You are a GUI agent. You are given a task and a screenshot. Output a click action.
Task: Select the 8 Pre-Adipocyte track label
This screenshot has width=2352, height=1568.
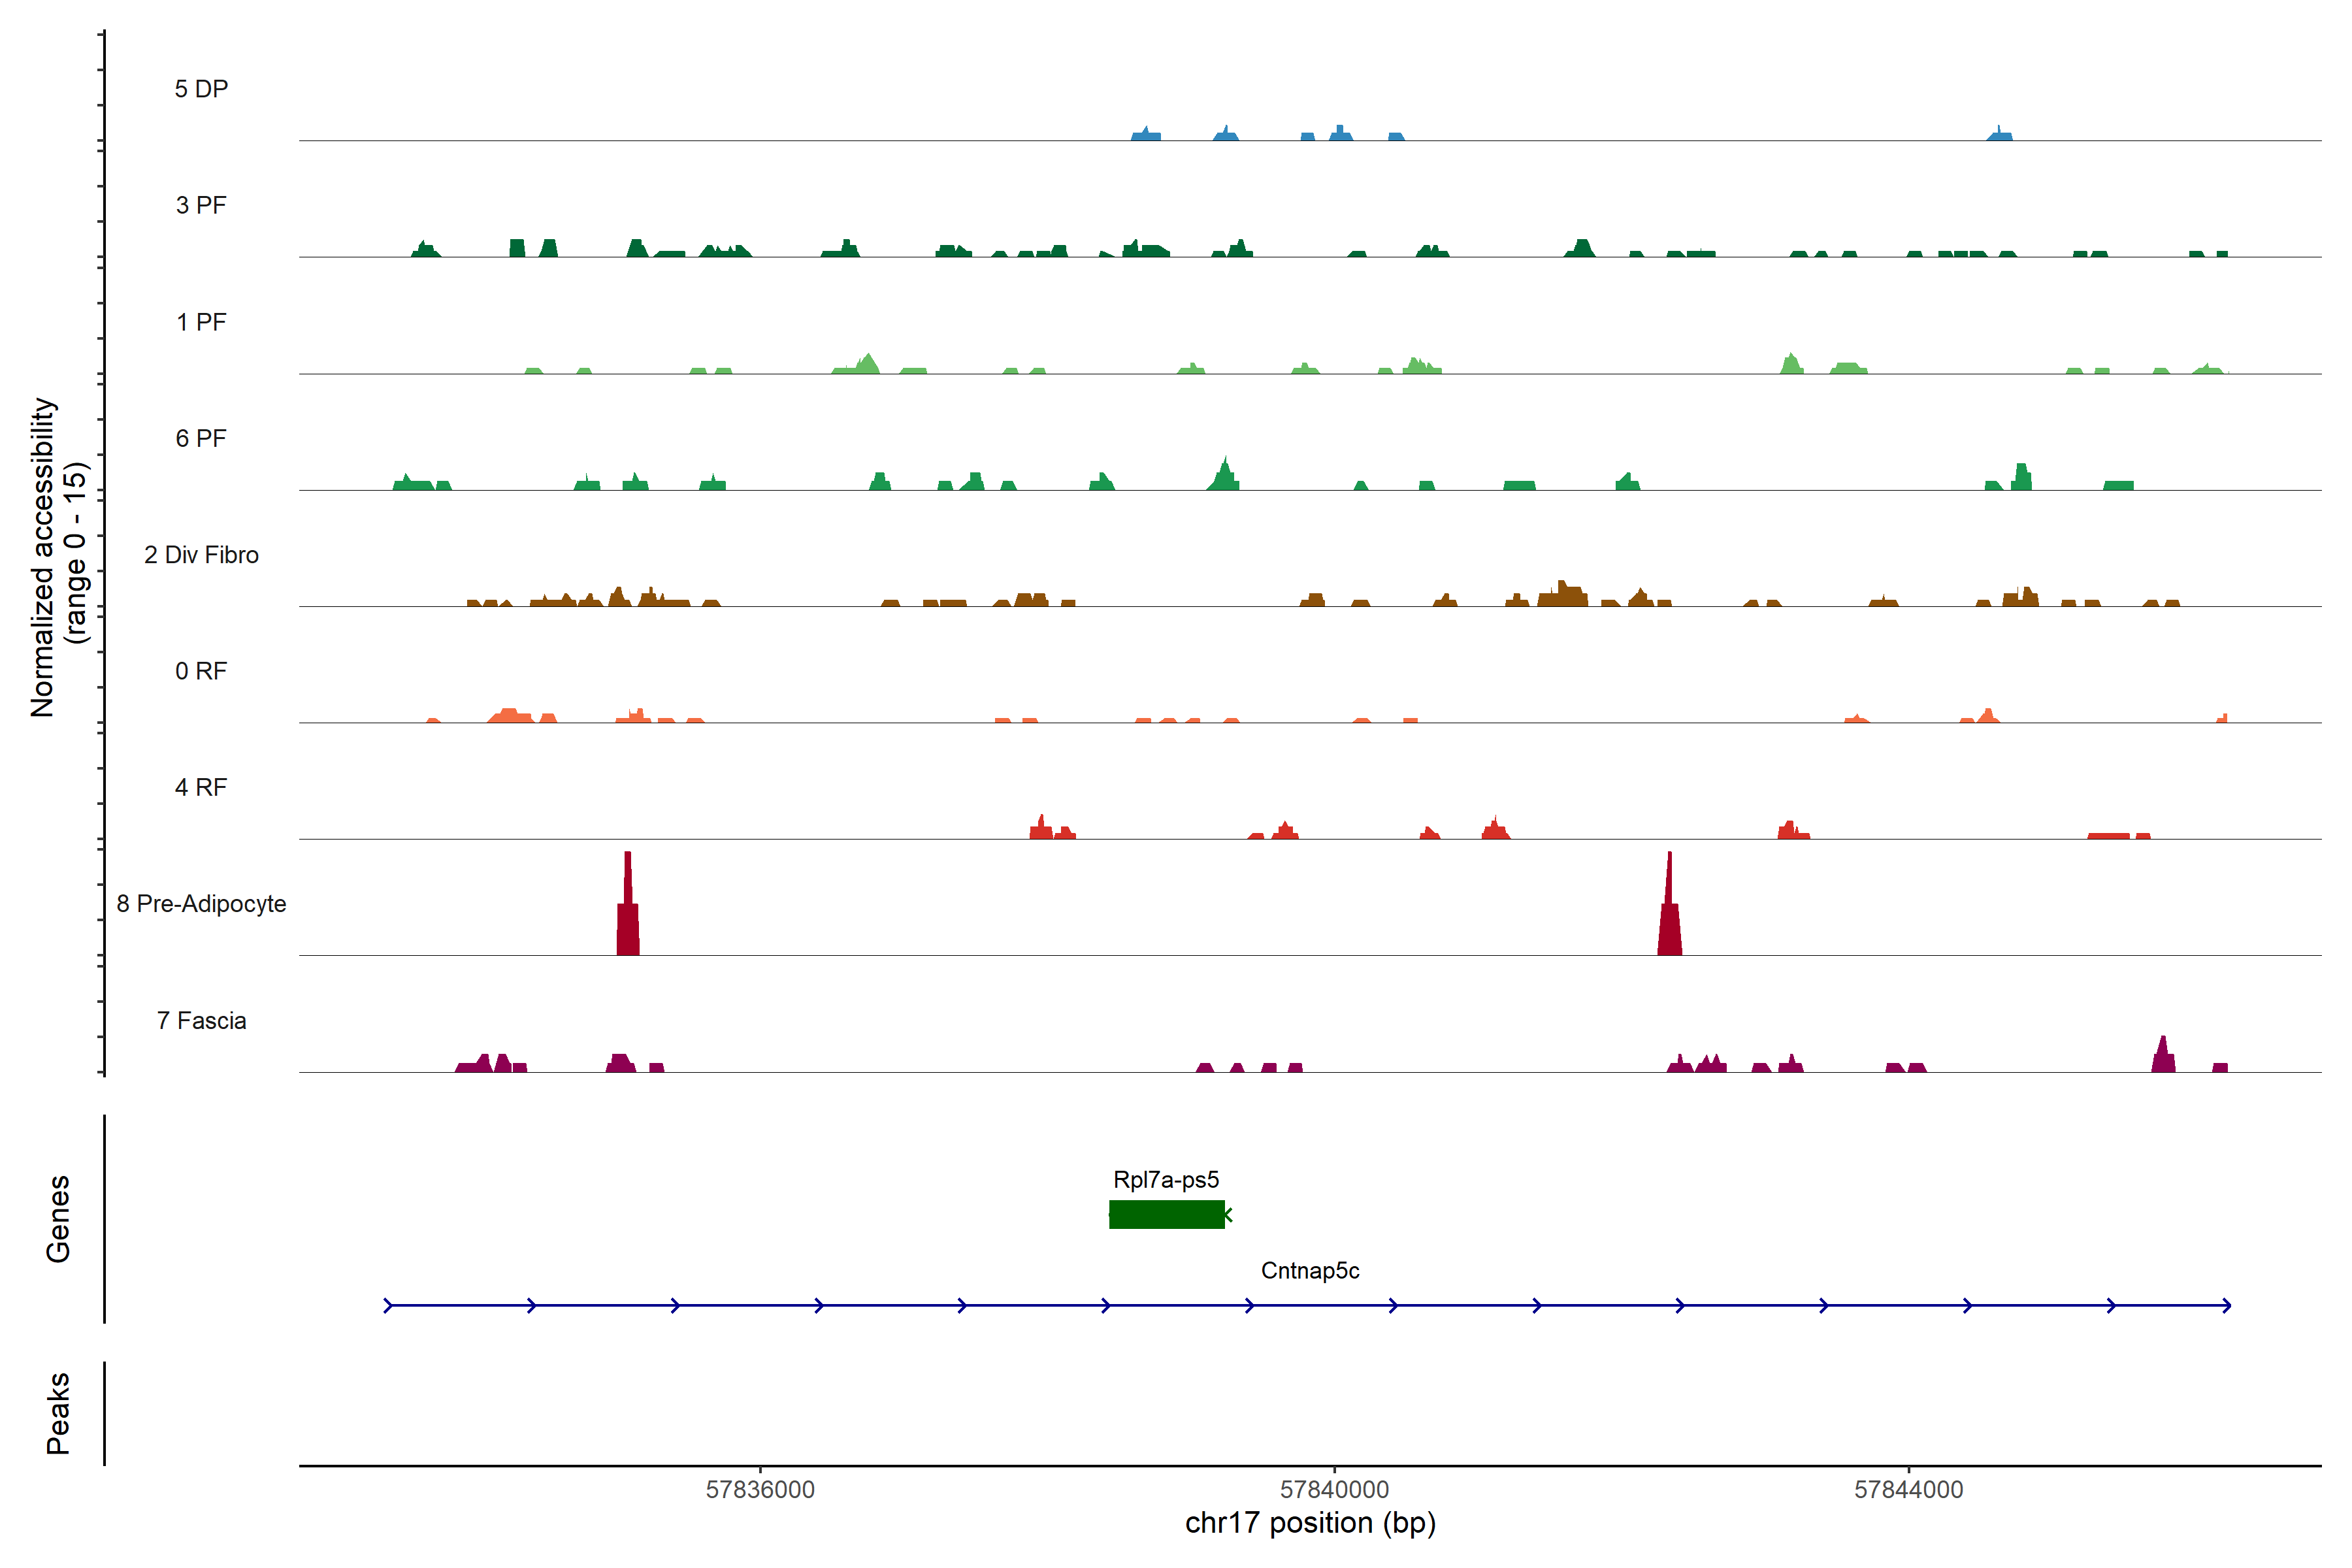201,904
